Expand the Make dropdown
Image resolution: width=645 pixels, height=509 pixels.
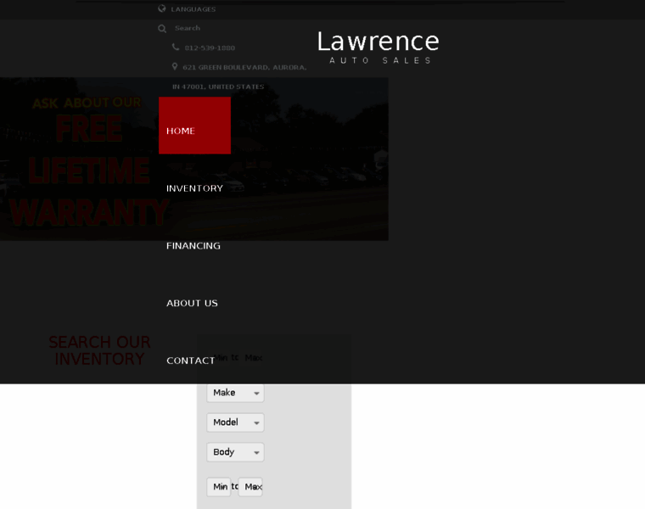235,393
